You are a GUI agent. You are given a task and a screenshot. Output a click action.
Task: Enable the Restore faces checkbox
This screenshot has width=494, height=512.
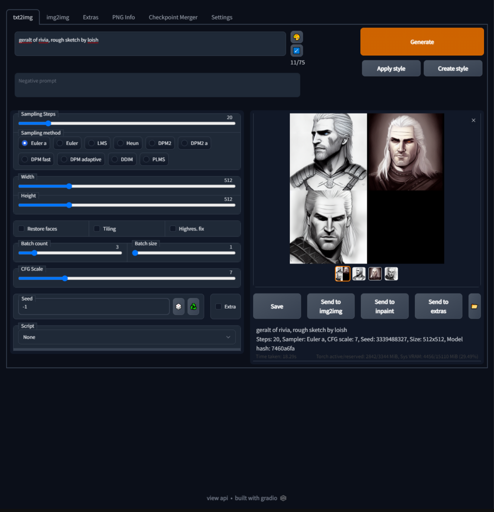[21, 228]
